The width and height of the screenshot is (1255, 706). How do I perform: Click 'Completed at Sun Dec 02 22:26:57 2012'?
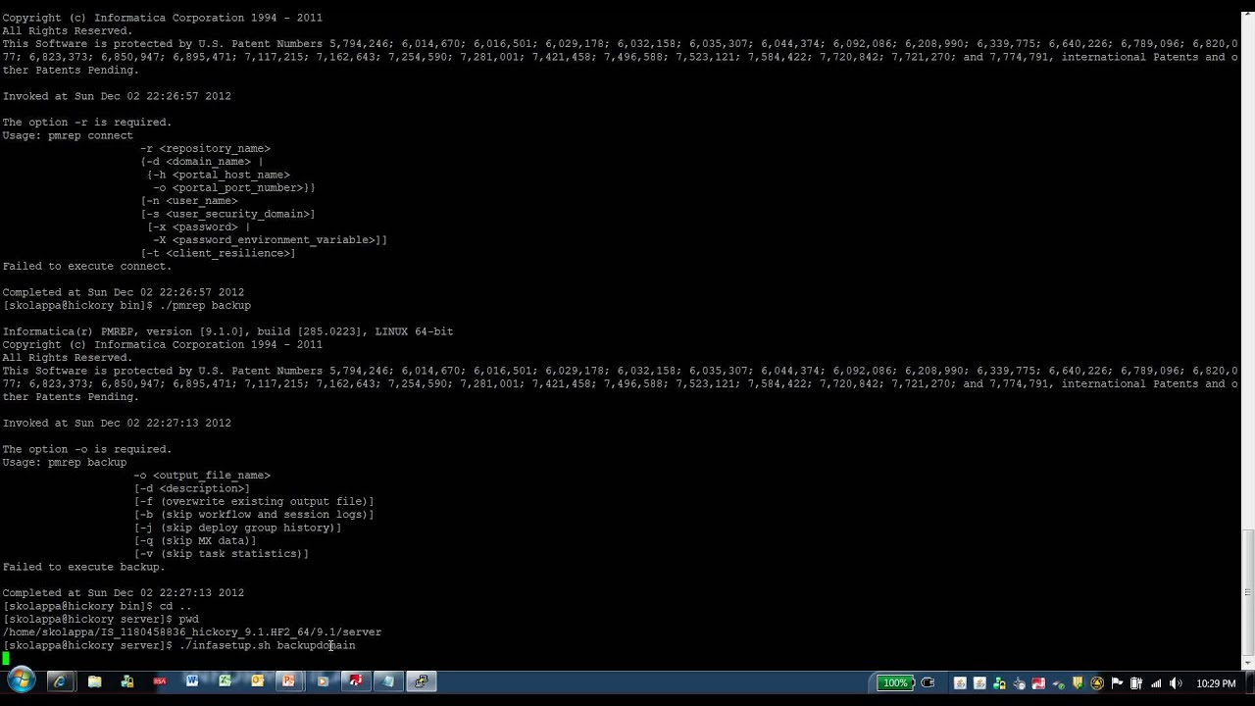point(124,292)
